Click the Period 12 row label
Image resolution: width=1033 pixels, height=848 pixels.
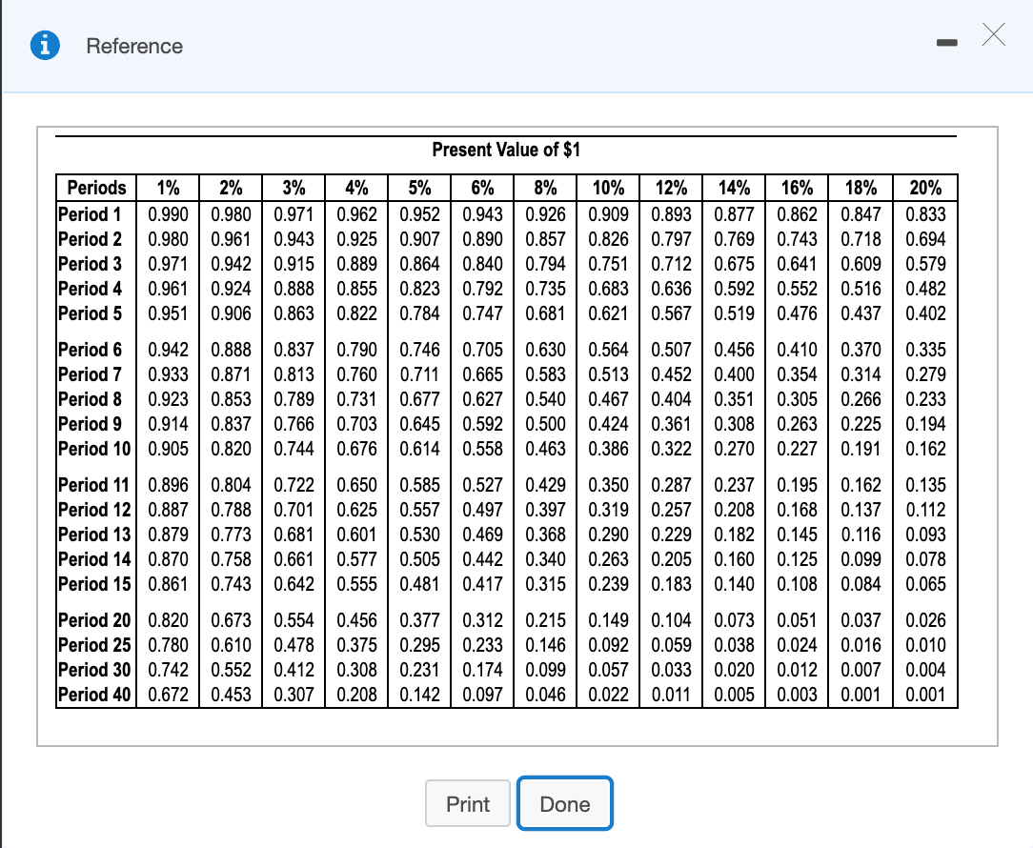click(94, 510)
